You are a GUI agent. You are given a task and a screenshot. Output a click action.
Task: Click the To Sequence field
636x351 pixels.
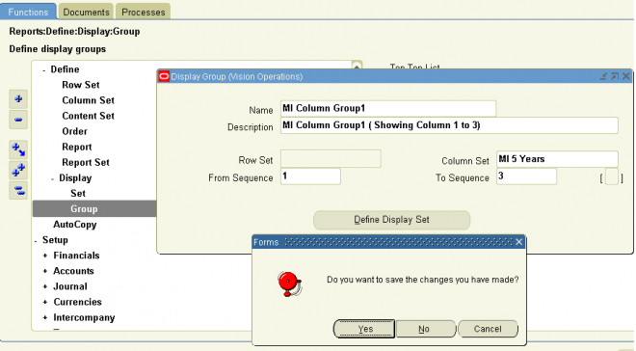tap(526, 176)
